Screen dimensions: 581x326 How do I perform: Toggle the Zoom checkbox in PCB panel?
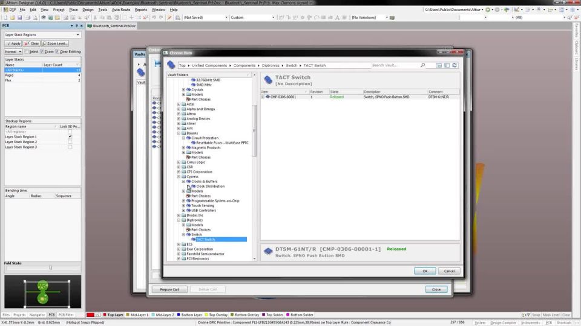pos(42,52)
